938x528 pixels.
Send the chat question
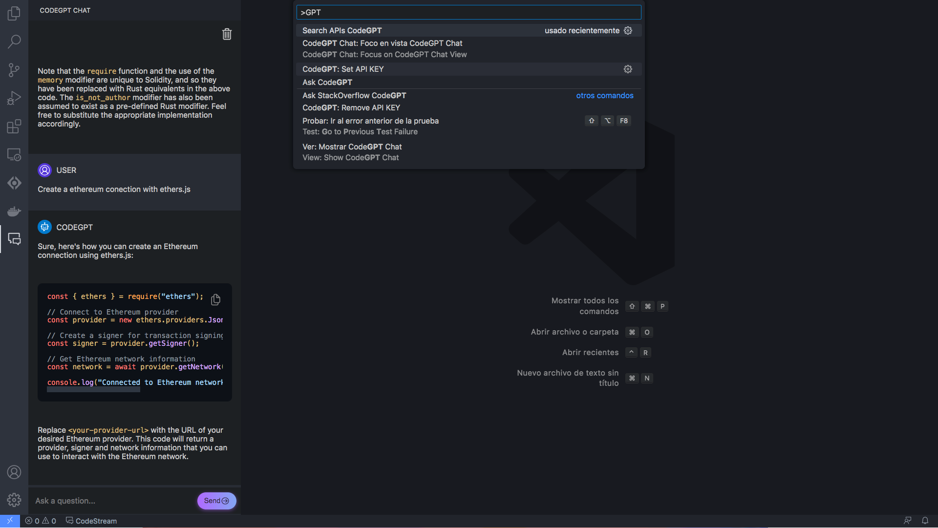tap(216, 501)
